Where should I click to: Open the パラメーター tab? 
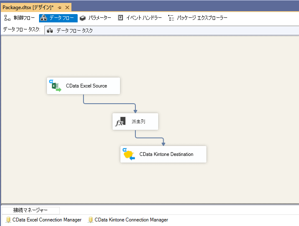(x=96, y=18)
